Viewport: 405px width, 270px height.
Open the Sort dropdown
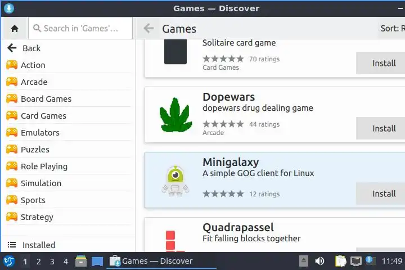(392, 29)
